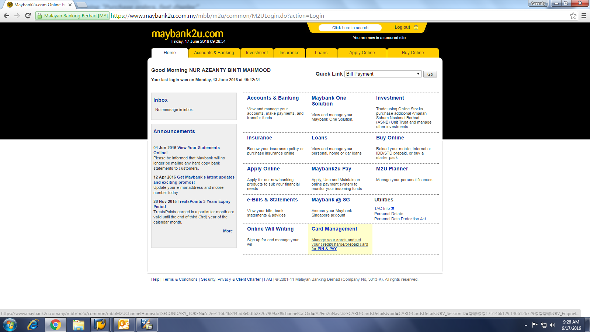This screenshot has width=590, height=332.
Task: Click the Log out link
Action: tap(402, 27)
